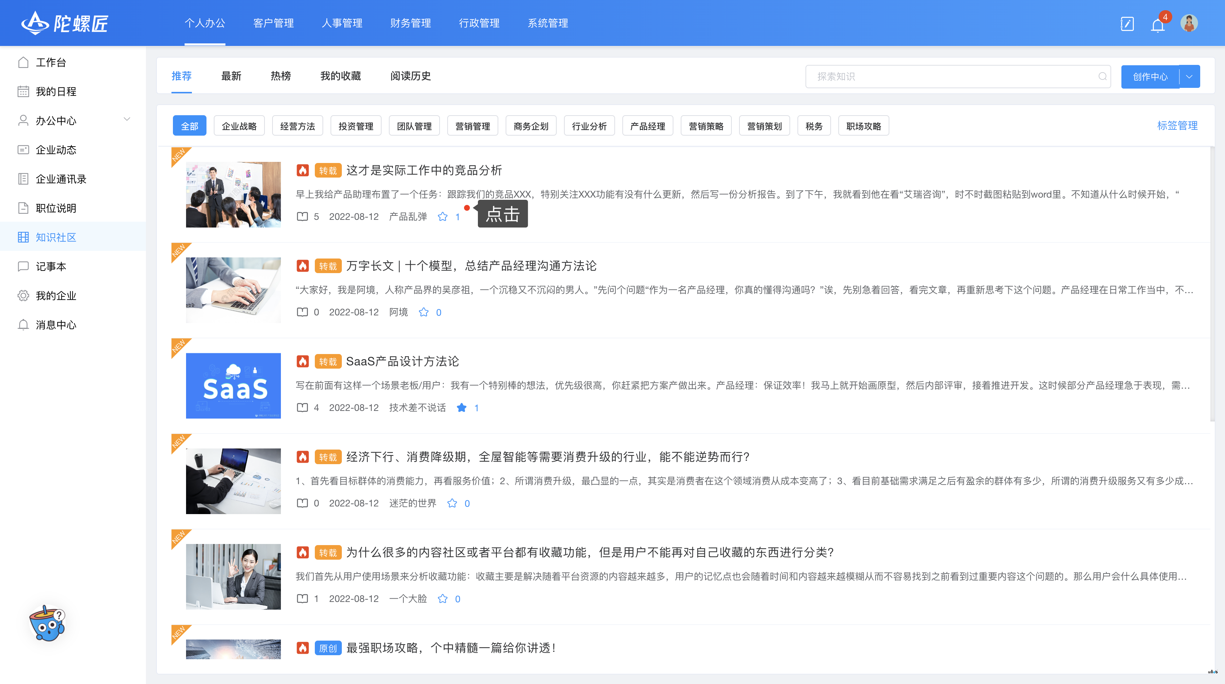Star the 经济下行 article
This screenshot has width=1225, height=684.
[452, 504]
